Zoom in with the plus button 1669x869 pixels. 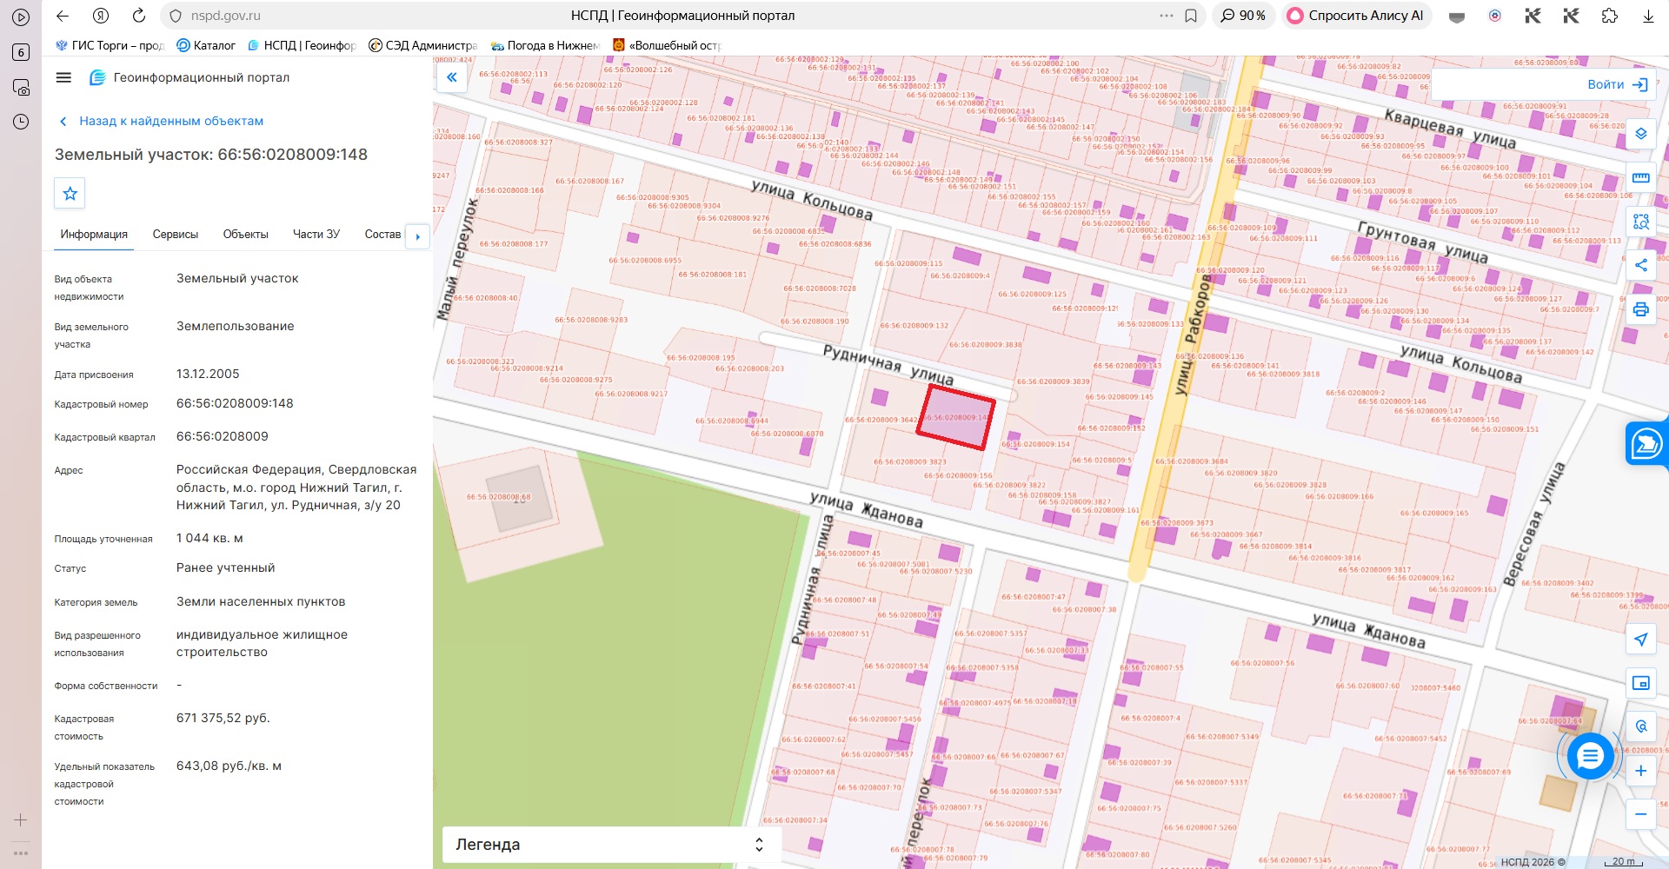coord(1640,771)
